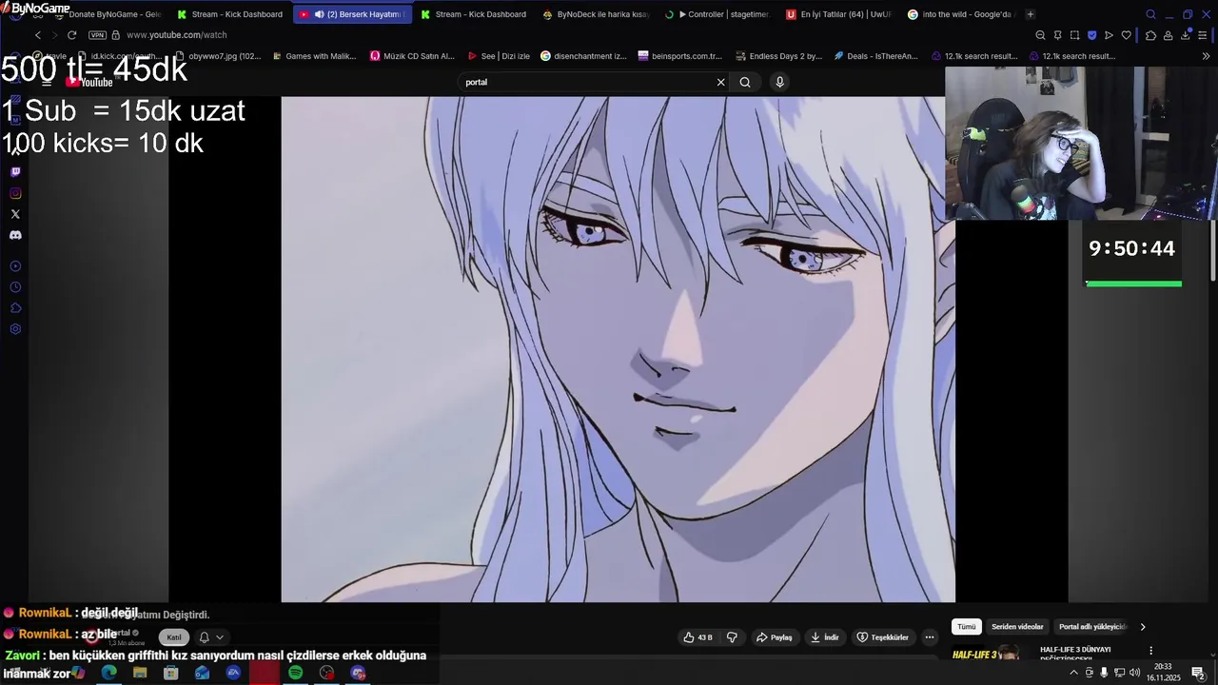The image size is (1218, 685).
Task: Share the video via Paylaş
Action: 774,637
